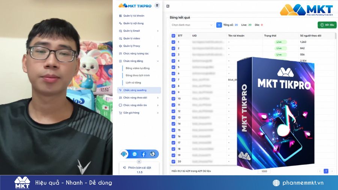Uncheck the checkbox for row 3
338x190 pixels.
coord(173,54)
